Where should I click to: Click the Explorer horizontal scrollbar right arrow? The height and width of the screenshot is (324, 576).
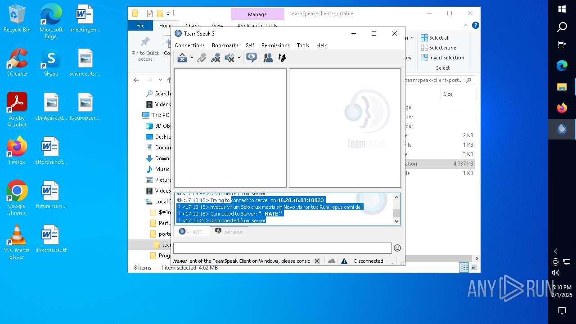tap(477, 259)
